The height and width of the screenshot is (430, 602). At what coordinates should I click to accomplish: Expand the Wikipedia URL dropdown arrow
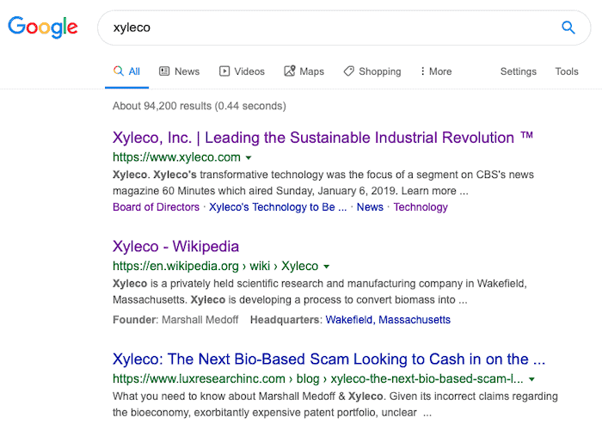[326, 267]
